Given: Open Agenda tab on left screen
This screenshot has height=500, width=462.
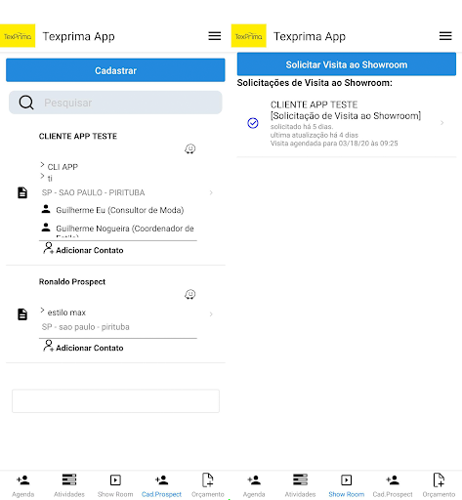Looking at the screenshot, I should [x=22, y=485].
